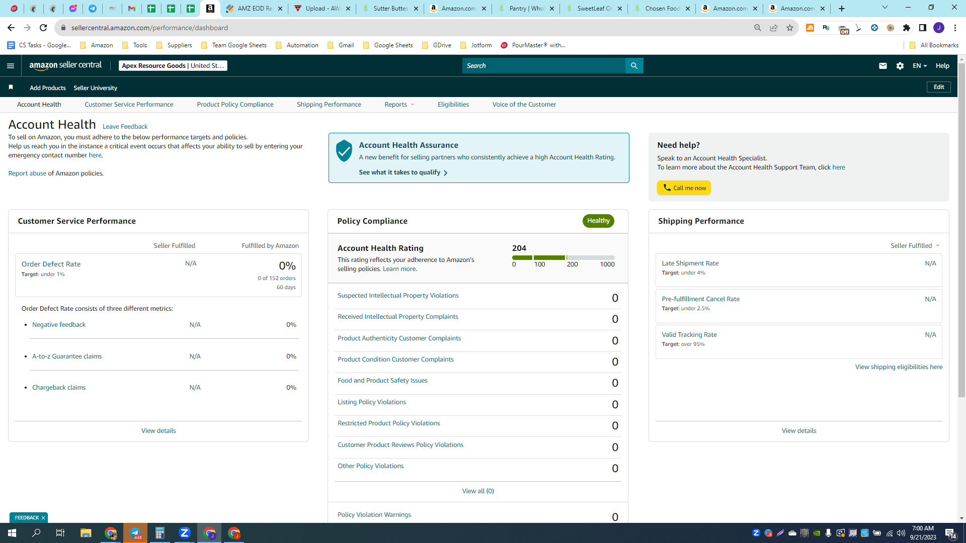Switch to the AMZ EOD browser tab
Screen dimensions: 966x543
pyautogui.click(x=254, y=9)
